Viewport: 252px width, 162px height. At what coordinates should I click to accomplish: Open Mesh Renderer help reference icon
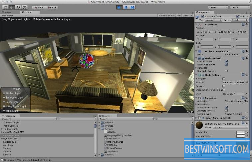click(243, 58)
